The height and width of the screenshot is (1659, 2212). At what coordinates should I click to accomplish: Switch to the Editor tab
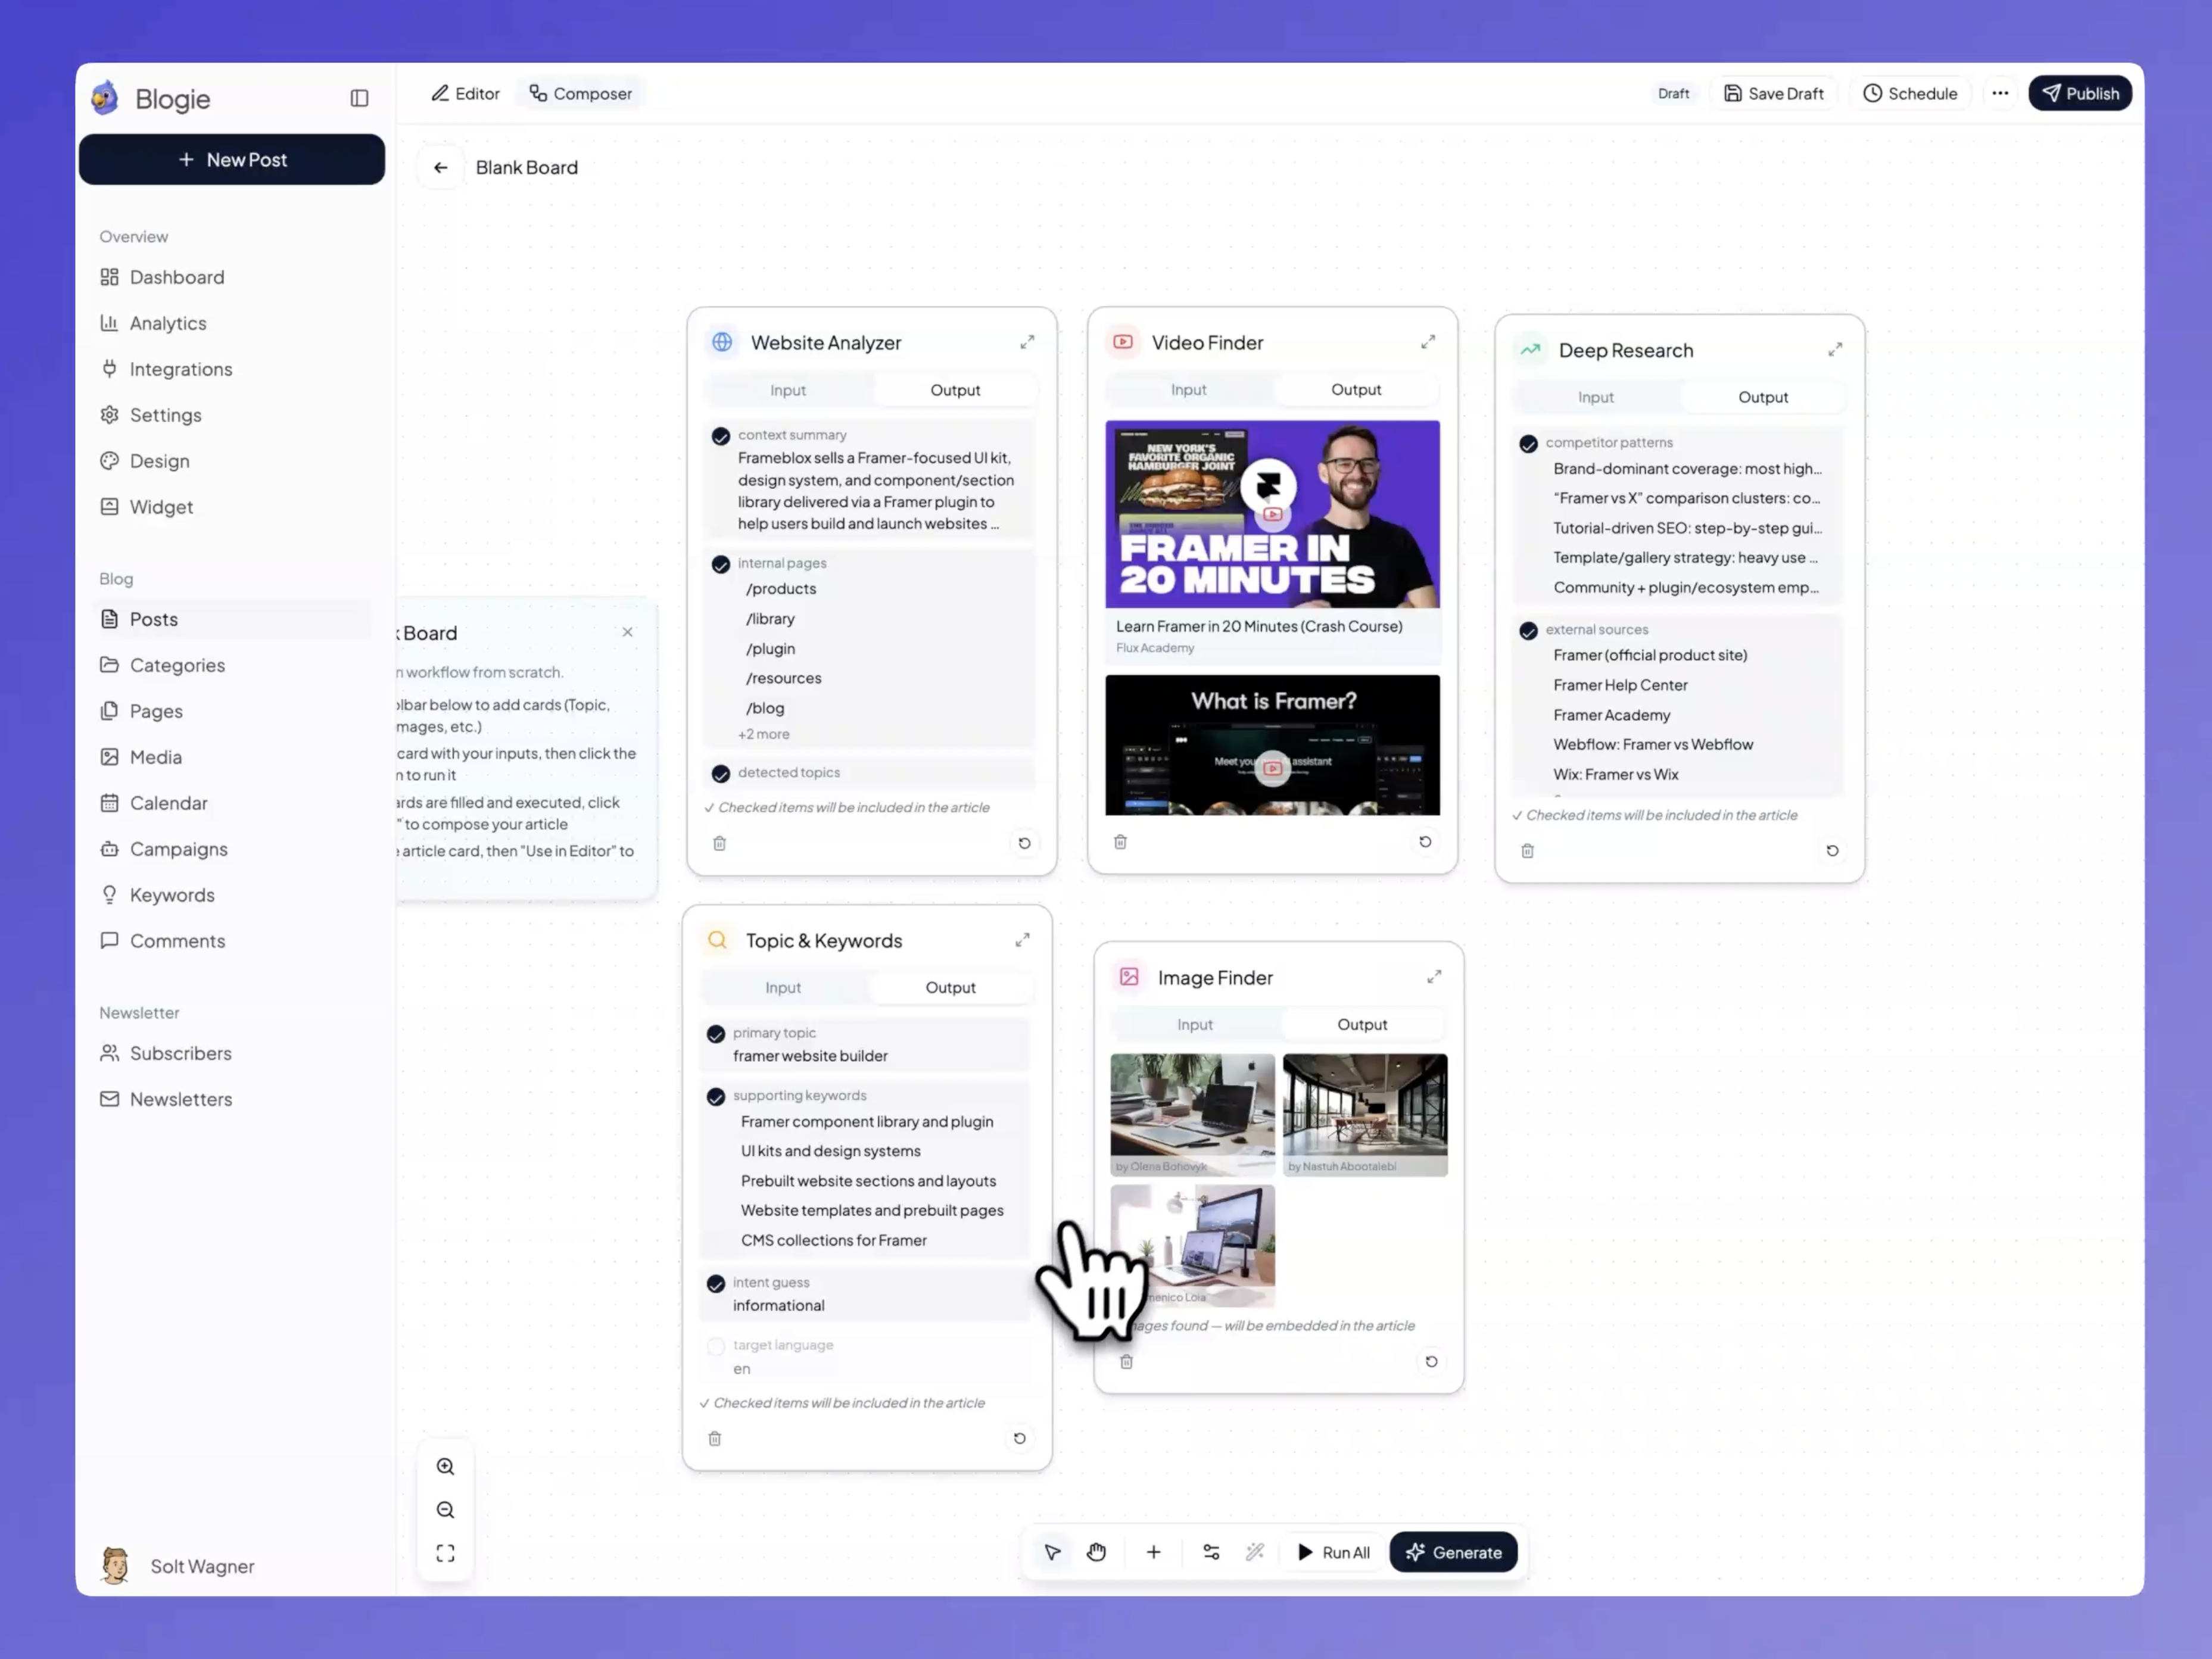(x=465, y=93)
